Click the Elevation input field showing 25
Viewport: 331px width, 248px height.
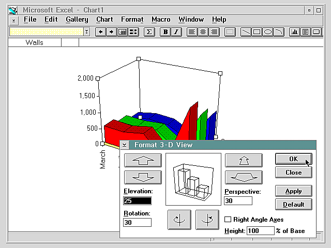click(x=137, y=201)
